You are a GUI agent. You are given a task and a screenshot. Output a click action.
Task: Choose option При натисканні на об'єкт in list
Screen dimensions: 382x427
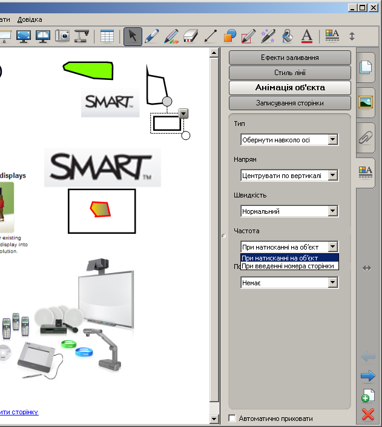pyautogui.click(x=290, y=257)
